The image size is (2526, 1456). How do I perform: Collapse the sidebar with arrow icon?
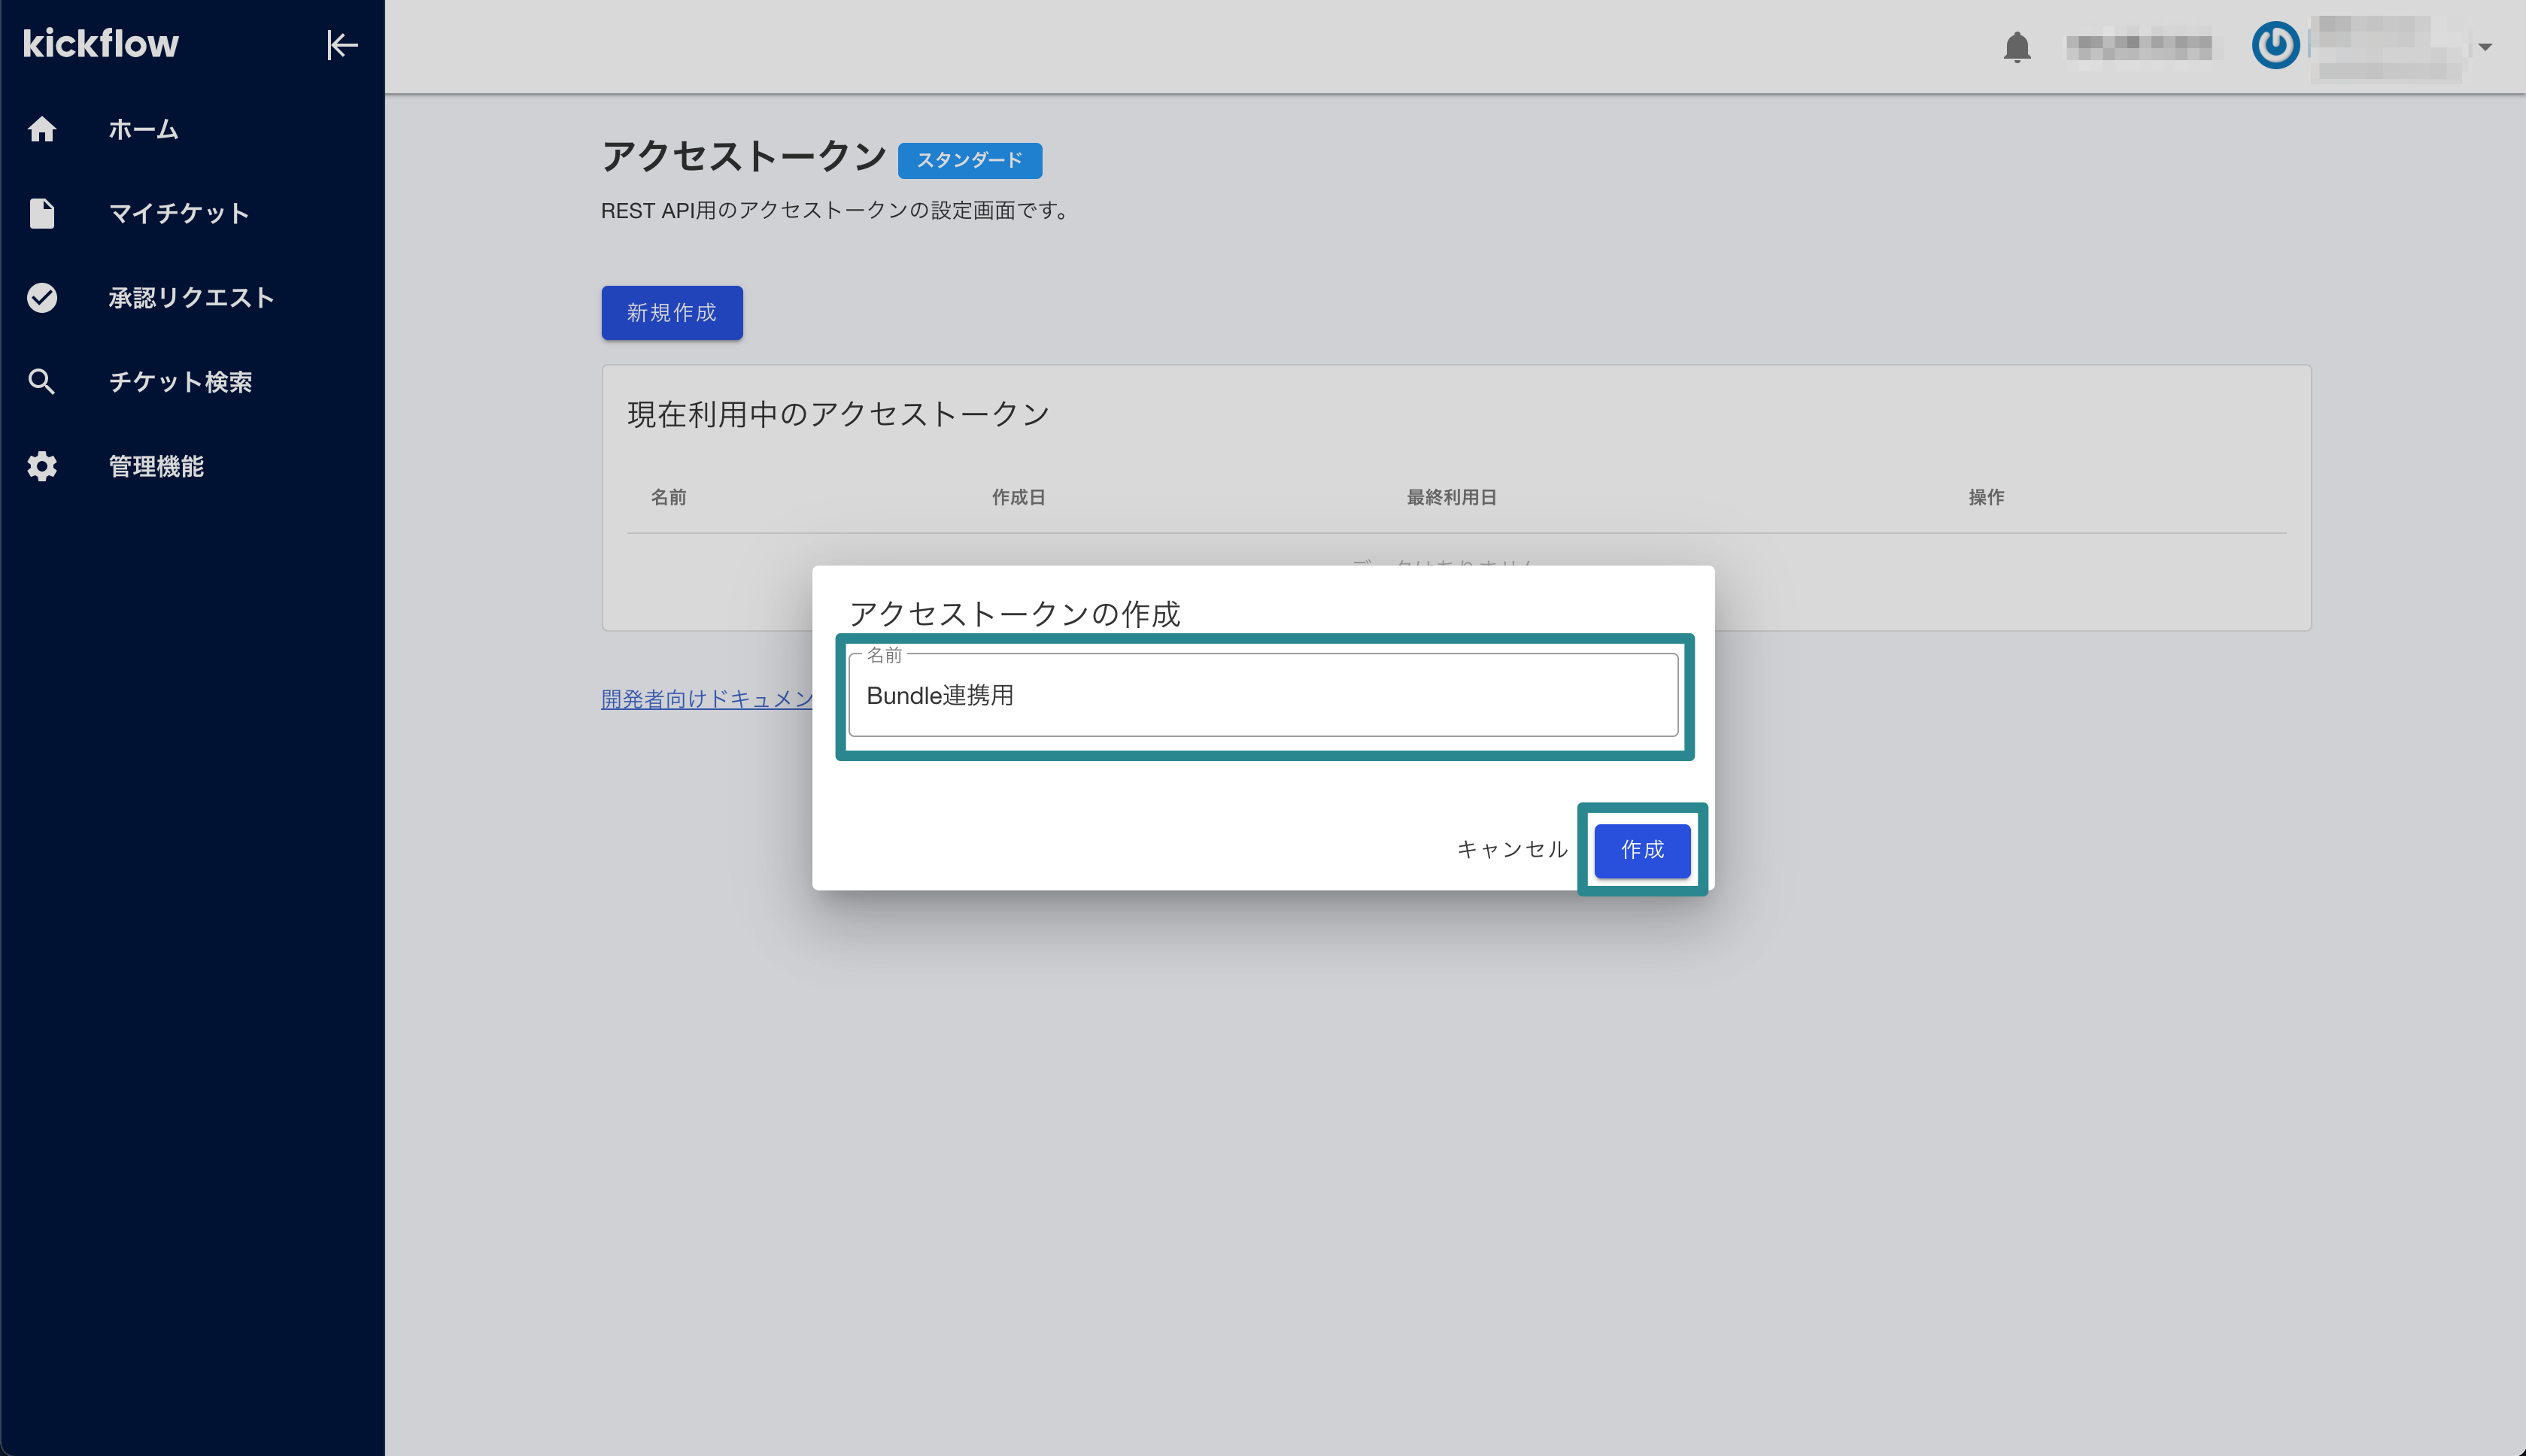[342, 45]
